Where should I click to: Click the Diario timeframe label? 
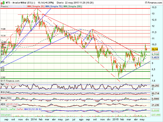point(60,3)
